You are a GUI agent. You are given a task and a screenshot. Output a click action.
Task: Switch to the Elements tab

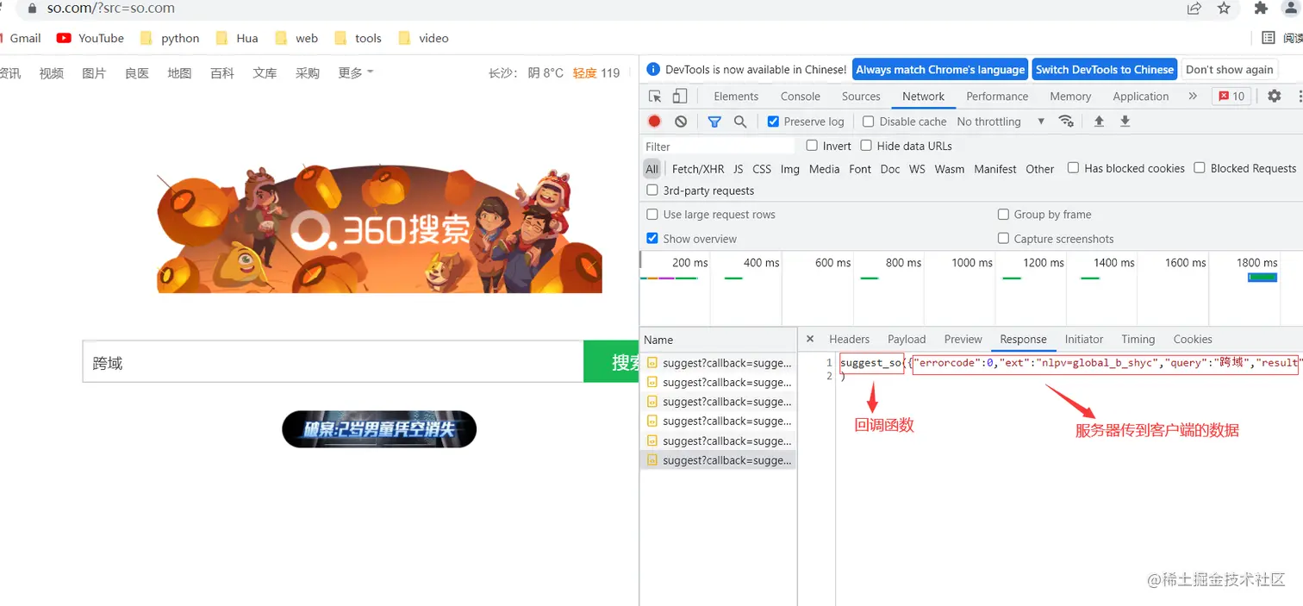[x=736, y=97]
